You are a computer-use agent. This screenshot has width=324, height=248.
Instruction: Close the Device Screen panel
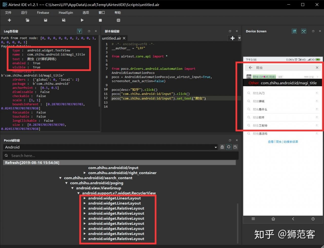click(x=320, y=31)
